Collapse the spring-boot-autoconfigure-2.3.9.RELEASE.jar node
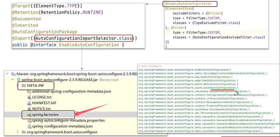This screenshot has height=137, width=280. pos(13,80)
